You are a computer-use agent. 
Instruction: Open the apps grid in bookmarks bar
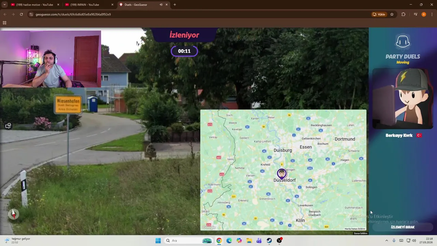(x=4, y=23)
